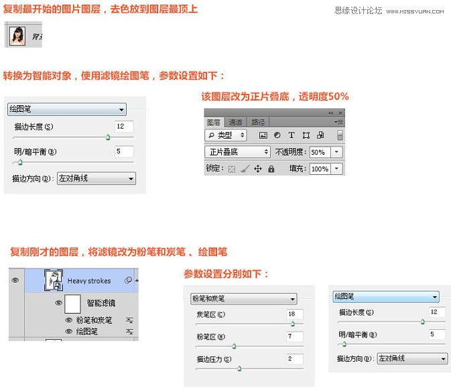Hide the 绘图笔 smart filter eye in layer list

(x=69, y=331)
